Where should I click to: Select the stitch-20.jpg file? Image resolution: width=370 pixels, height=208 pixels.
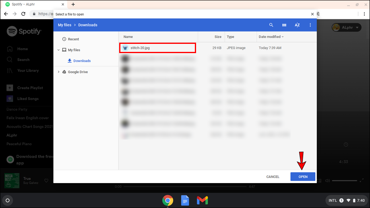pos(158,48)
